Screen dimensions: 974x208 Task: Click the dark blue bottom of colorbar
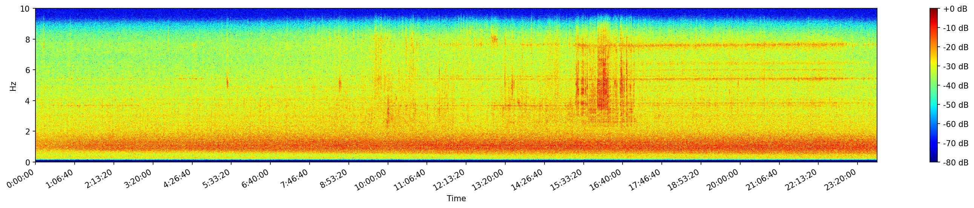point(934,160)
